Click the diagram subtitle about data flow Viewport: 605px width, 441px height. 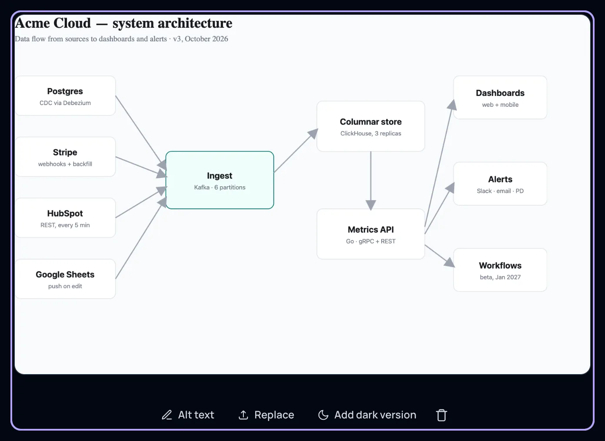[121, 39]
